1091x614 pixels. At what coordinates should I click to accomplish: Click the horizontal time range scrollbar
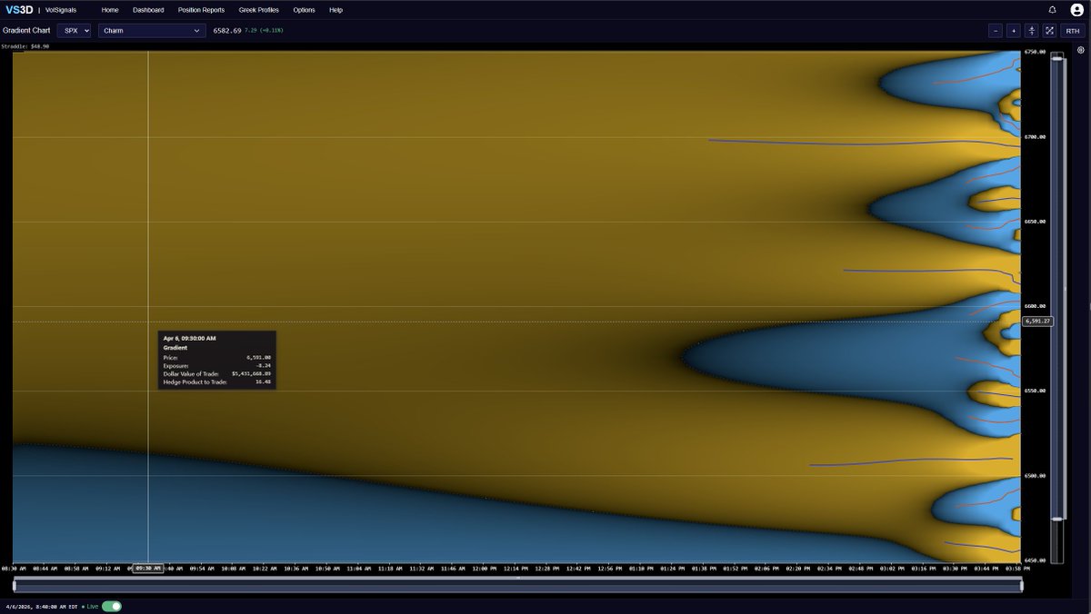[x=516, y=587]
